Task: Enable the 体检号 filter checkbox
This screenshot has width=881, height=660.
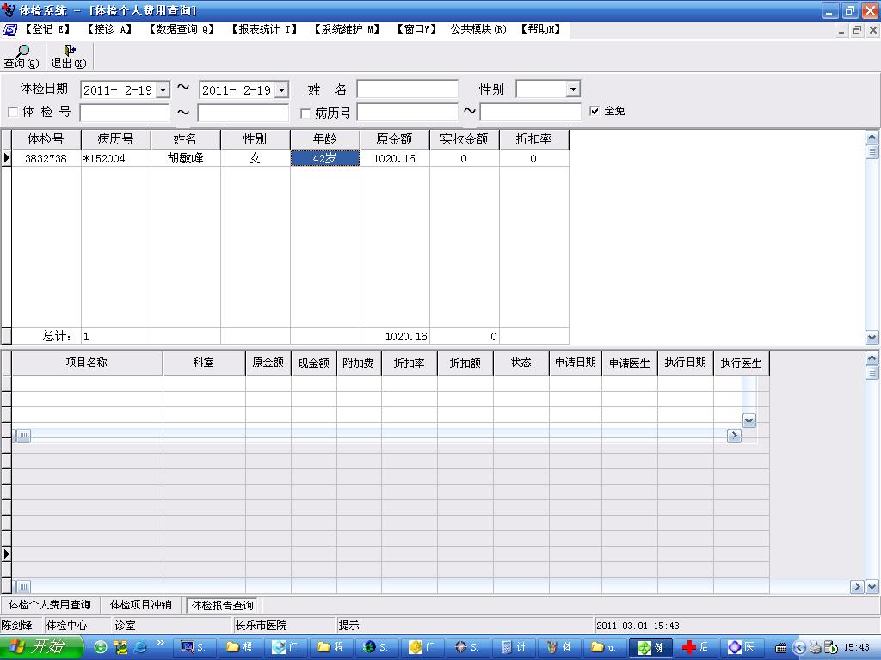Action: (x=13, y=113)
